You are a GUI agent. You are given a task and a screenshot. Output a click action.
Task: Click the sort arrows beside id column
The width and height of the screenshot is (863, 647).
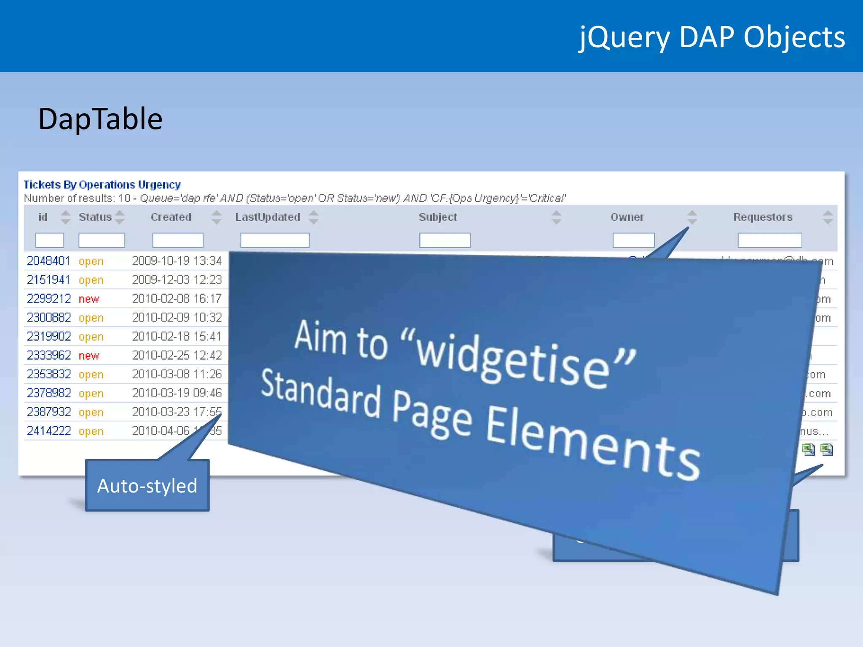65,217
